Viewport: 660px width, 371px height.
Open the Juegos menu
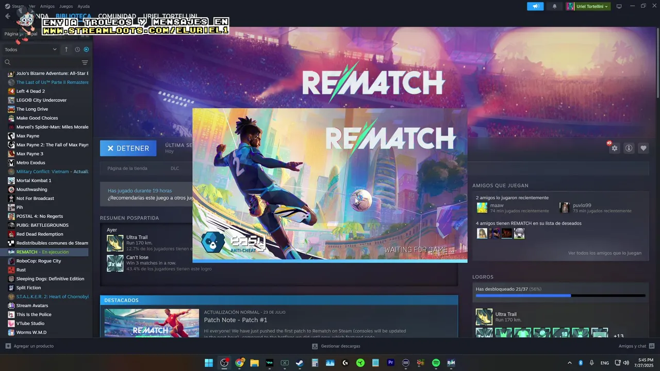pos(66,6)
